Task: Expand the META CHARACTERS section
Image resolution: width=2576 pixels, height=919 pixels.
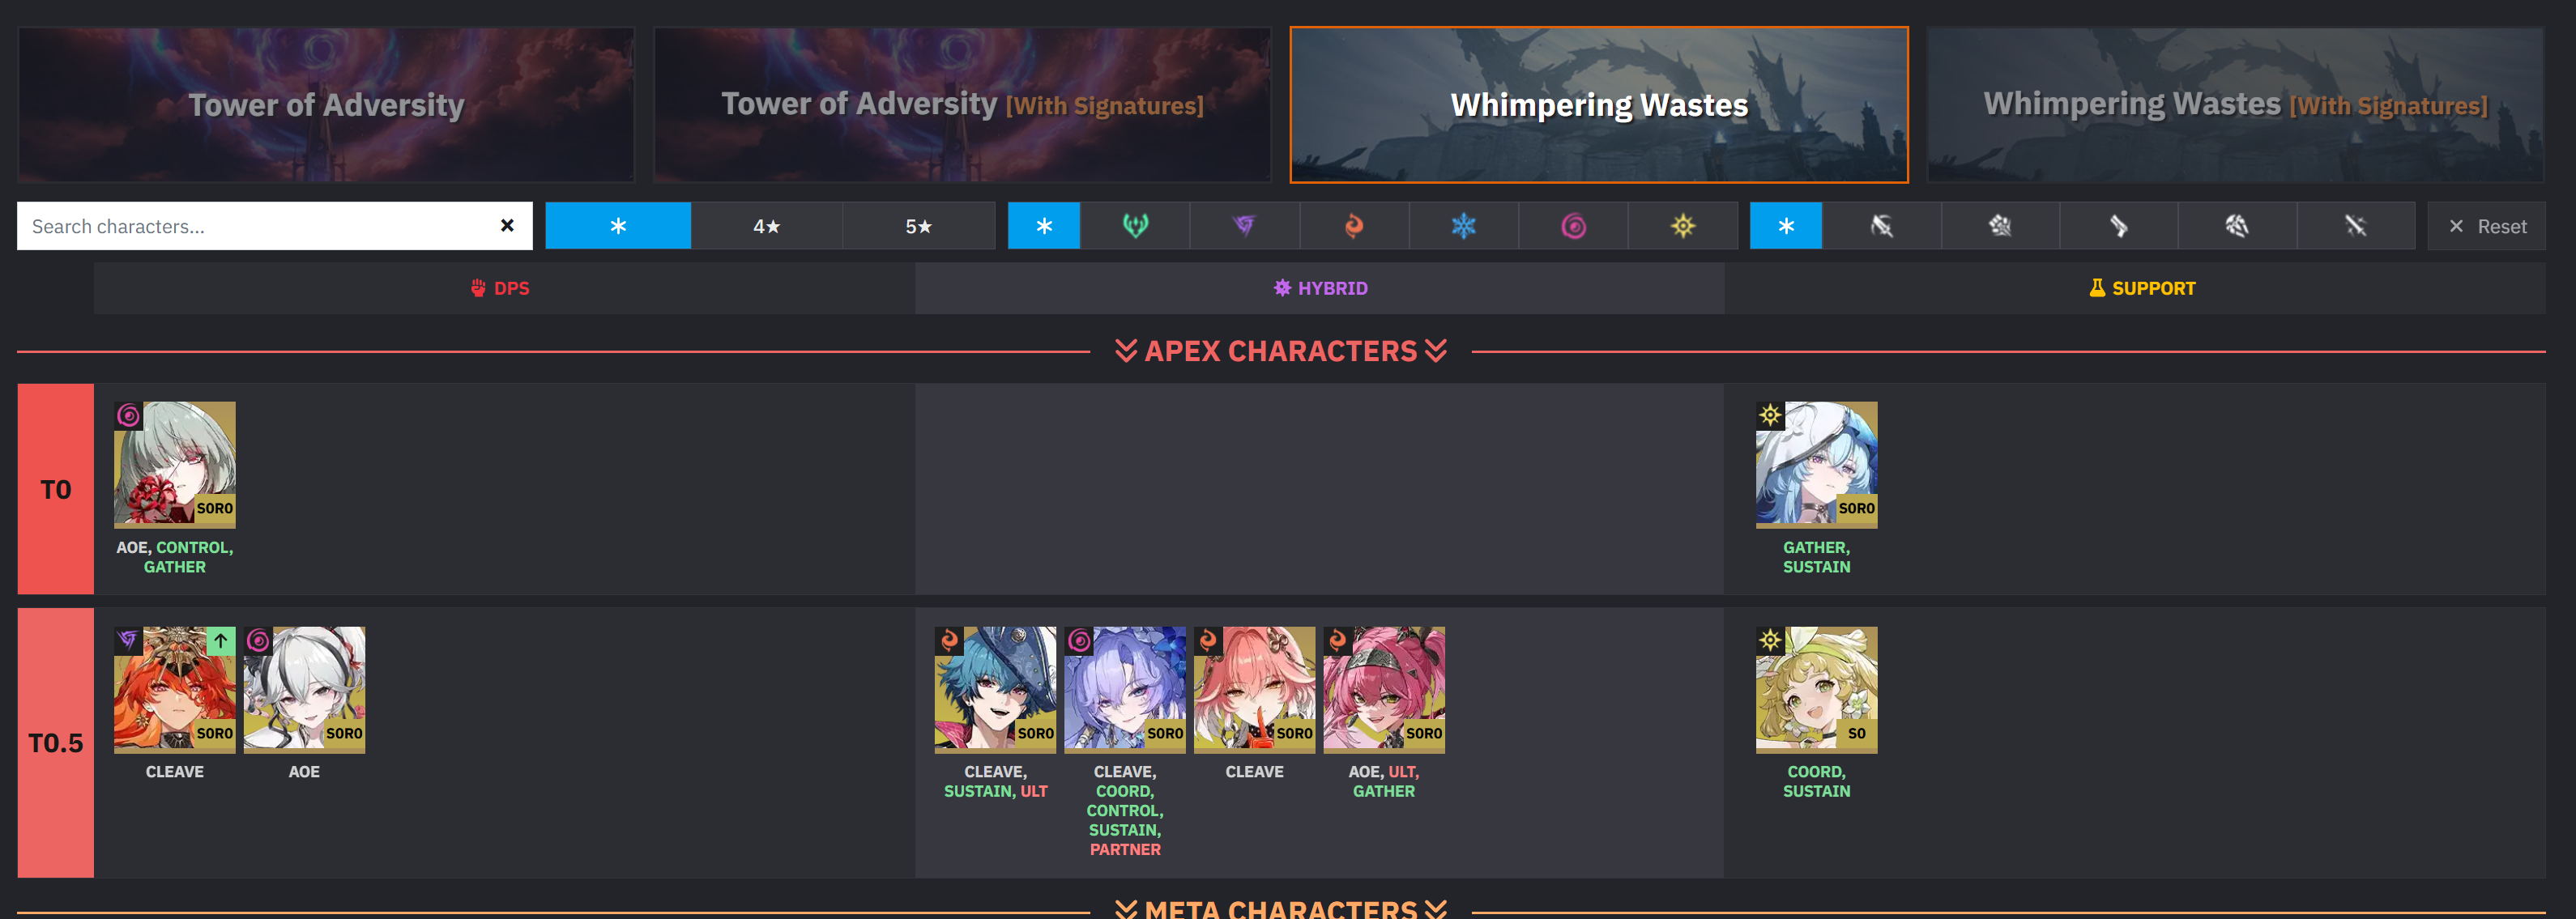Action: [1281, 908]
